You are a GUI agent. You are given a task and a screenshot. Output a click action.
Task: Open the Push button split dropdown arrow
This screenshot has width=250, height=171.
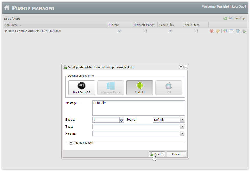pyautogui.click(x=163, y=154)
